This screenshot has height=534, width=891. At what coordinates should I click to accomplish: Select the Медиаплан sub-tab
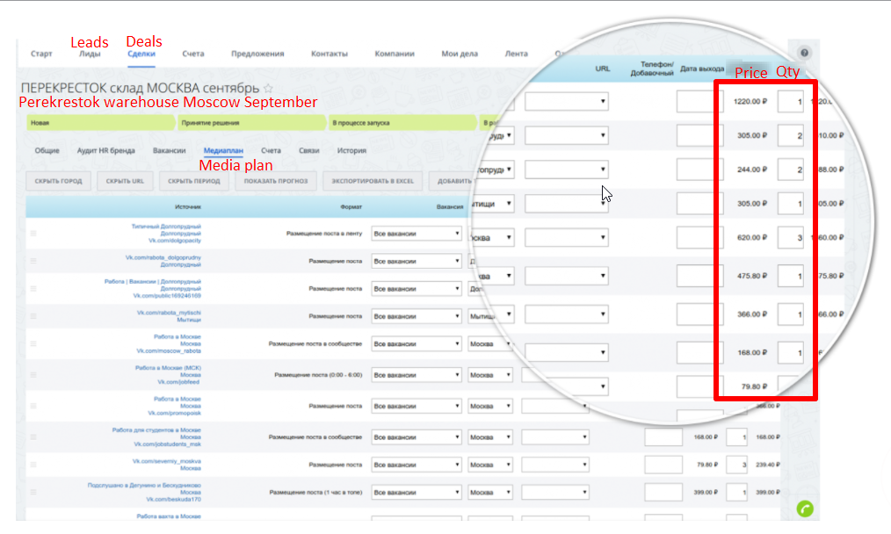[223, 150]
